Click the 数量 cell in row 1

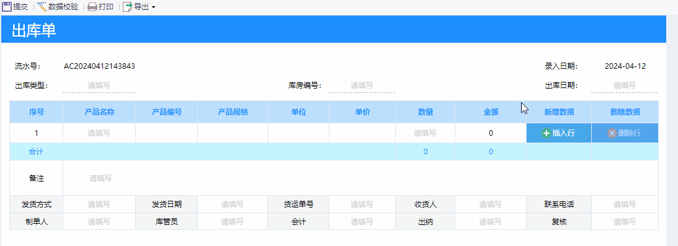coord(425,133)
